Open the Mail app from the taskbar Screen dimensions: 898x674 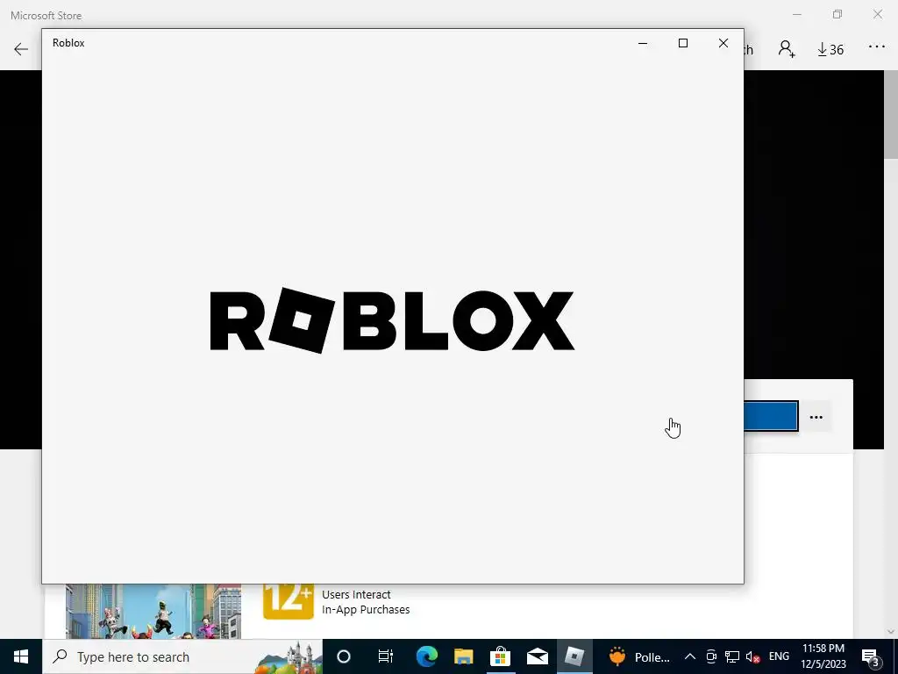pos(538,656)
